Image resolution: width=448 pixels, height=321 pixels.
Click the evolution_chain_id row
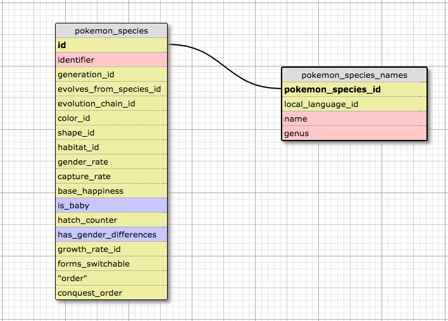111,103
